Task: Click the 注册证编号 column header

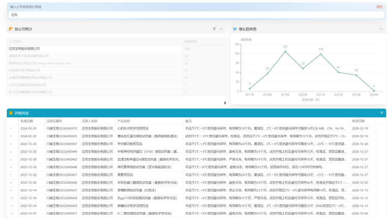Action: click(54, 121)
